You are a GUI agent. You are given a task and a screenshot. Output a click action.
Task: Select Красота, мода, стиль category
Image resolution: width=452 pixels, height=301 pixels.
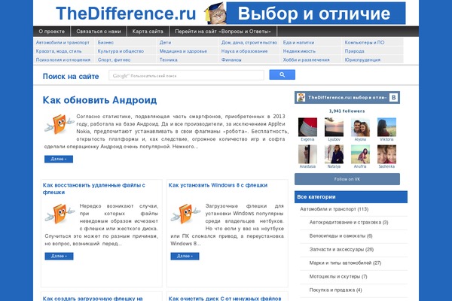(59, 51)
